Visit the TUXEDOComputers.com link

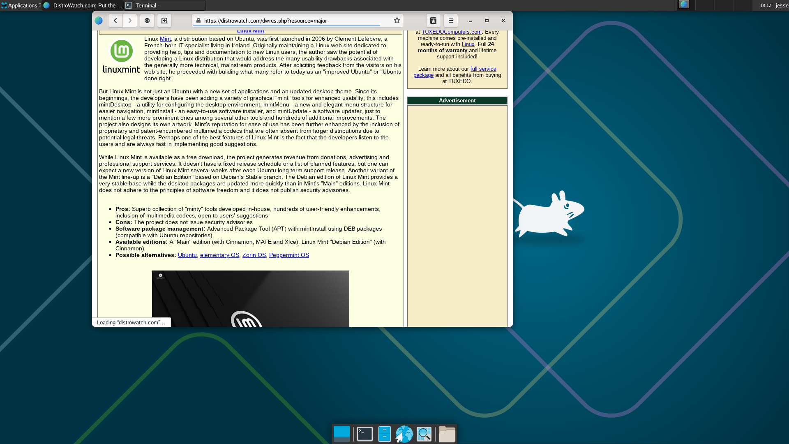pyautogui.click(x=452, y=32)
